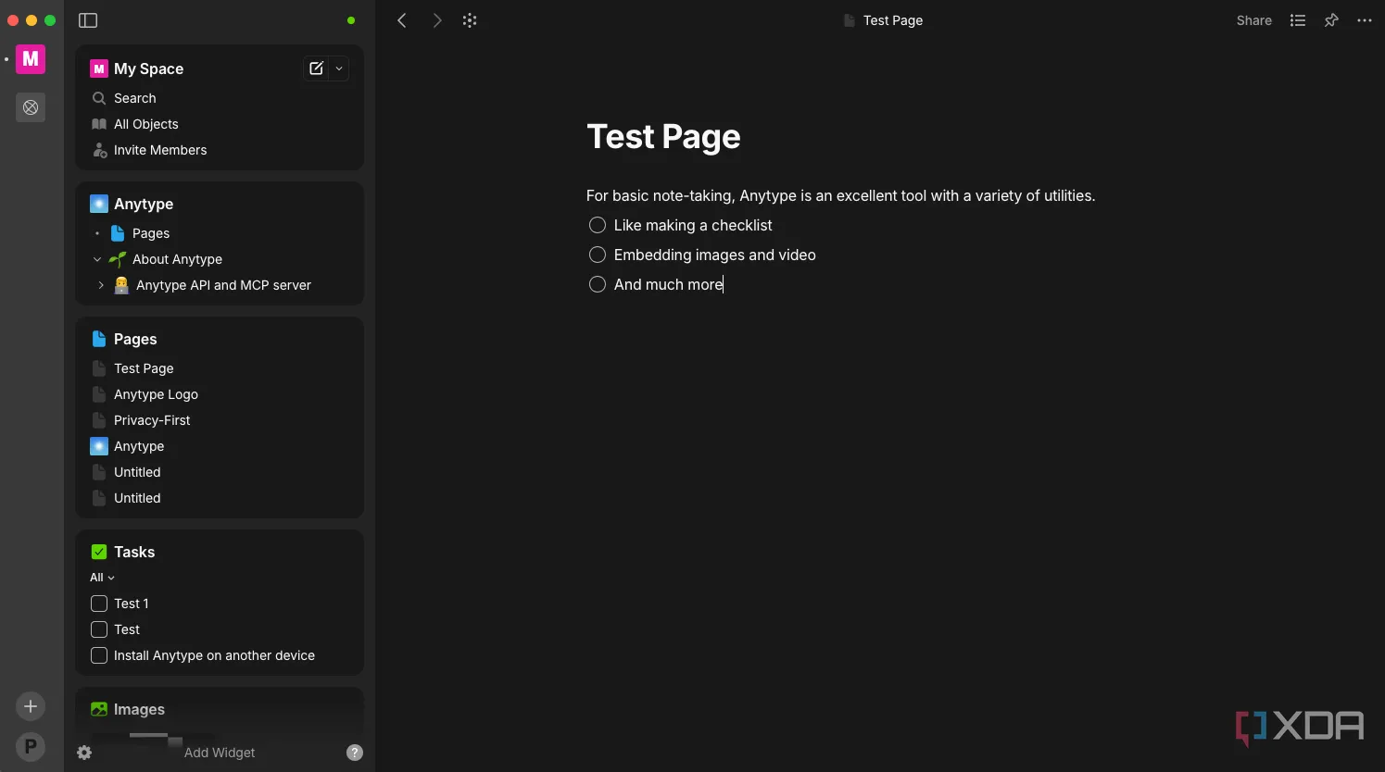Open 'Anytype API and MCP server' page
This screenshot has height=772, width=1385.
tap(223, 285)
